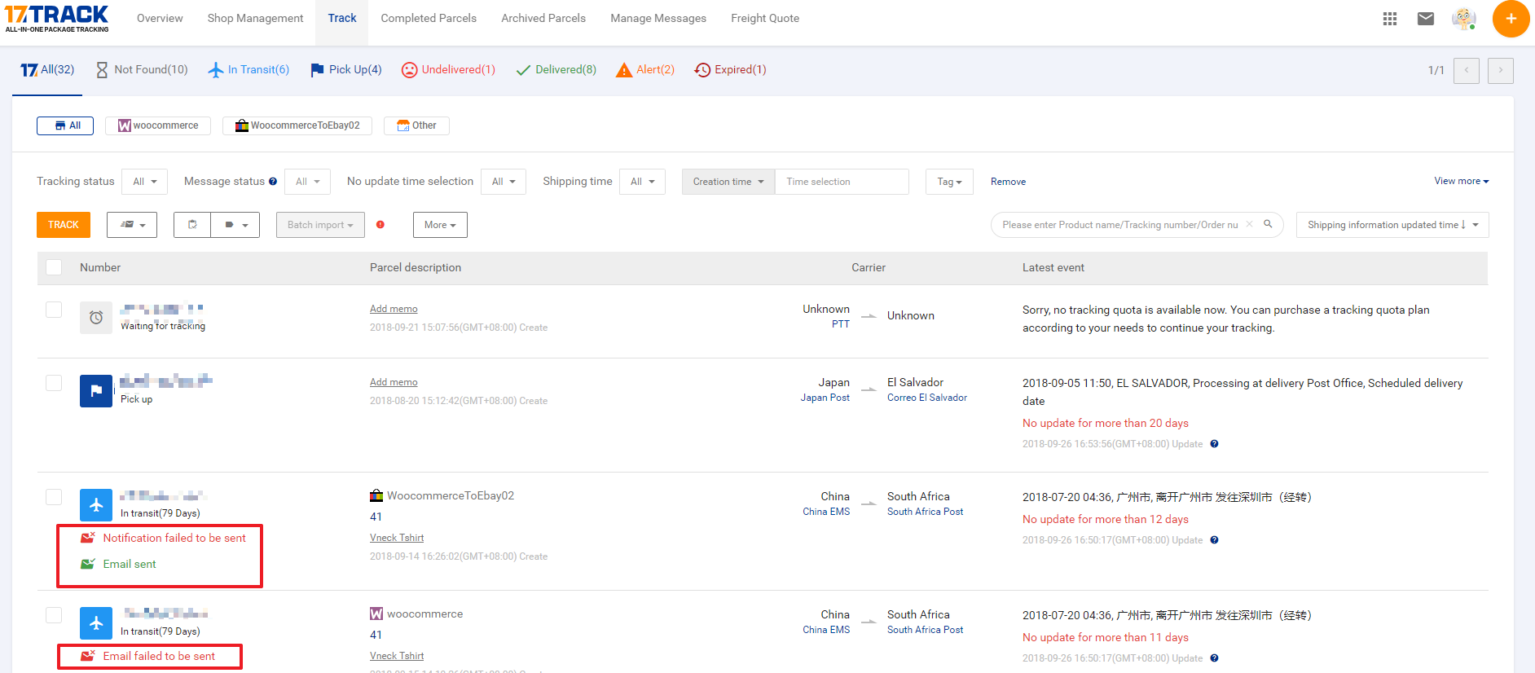Click the airplane icon of woocommerce parcel

coord(96,623)
